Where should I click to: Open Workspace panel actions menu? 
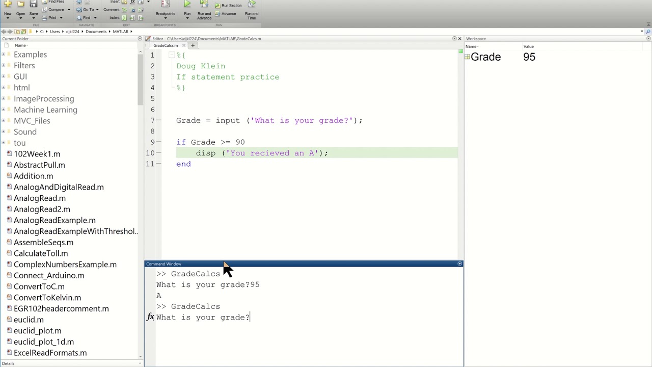648,39
